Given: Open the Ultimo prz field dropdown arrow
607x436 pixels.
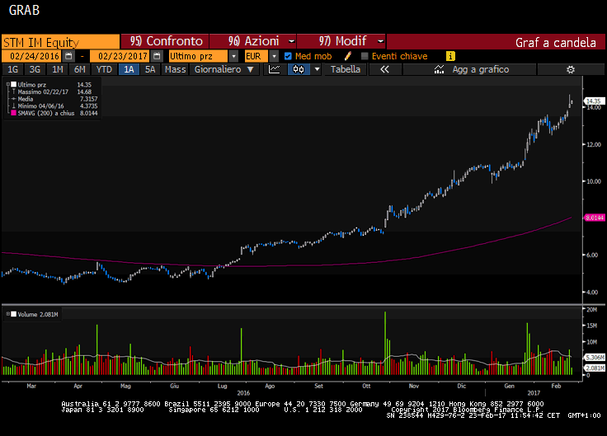Looking at the screenshot, I should coord(233,56).
